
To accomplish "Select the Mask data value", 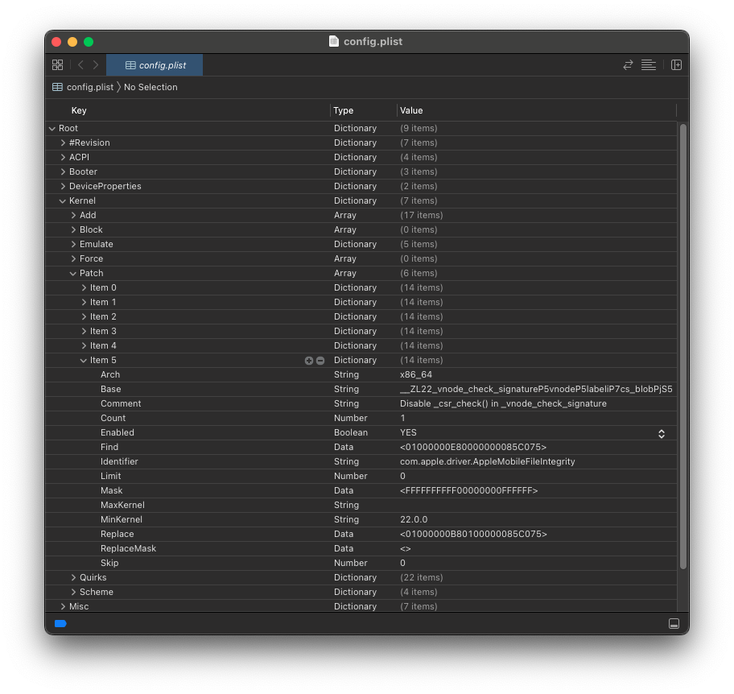I will point(468,491).
